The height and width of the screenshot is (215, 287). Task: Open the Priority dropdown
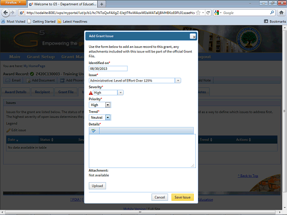point(108,105)
